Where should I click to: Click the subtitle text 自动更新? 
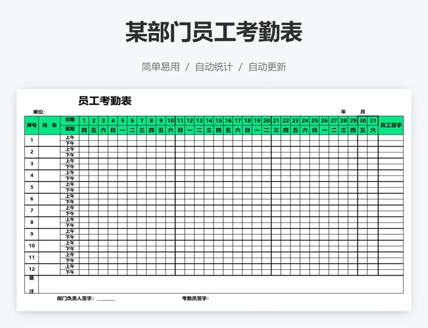[267, 67]
